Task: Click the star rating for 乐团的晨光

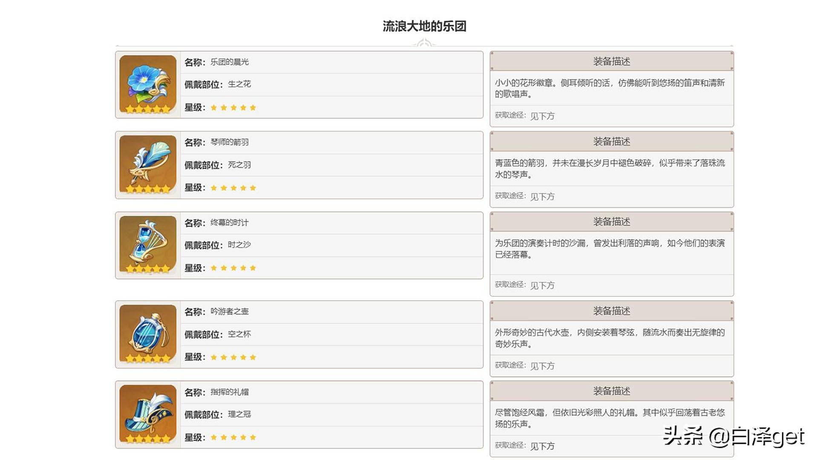Action: 233,107
